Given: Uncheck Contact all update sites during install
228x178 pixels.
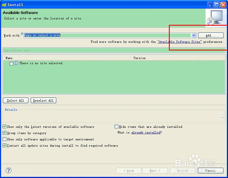Looking at the screenshot, I should click(4, 145).
